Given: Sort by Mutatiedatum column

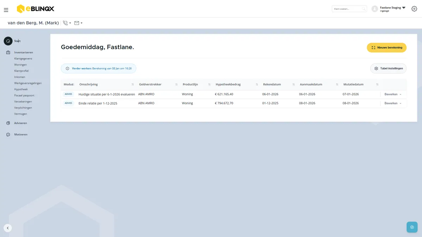Looking at the screenshot, I should (x=377, y=85).
